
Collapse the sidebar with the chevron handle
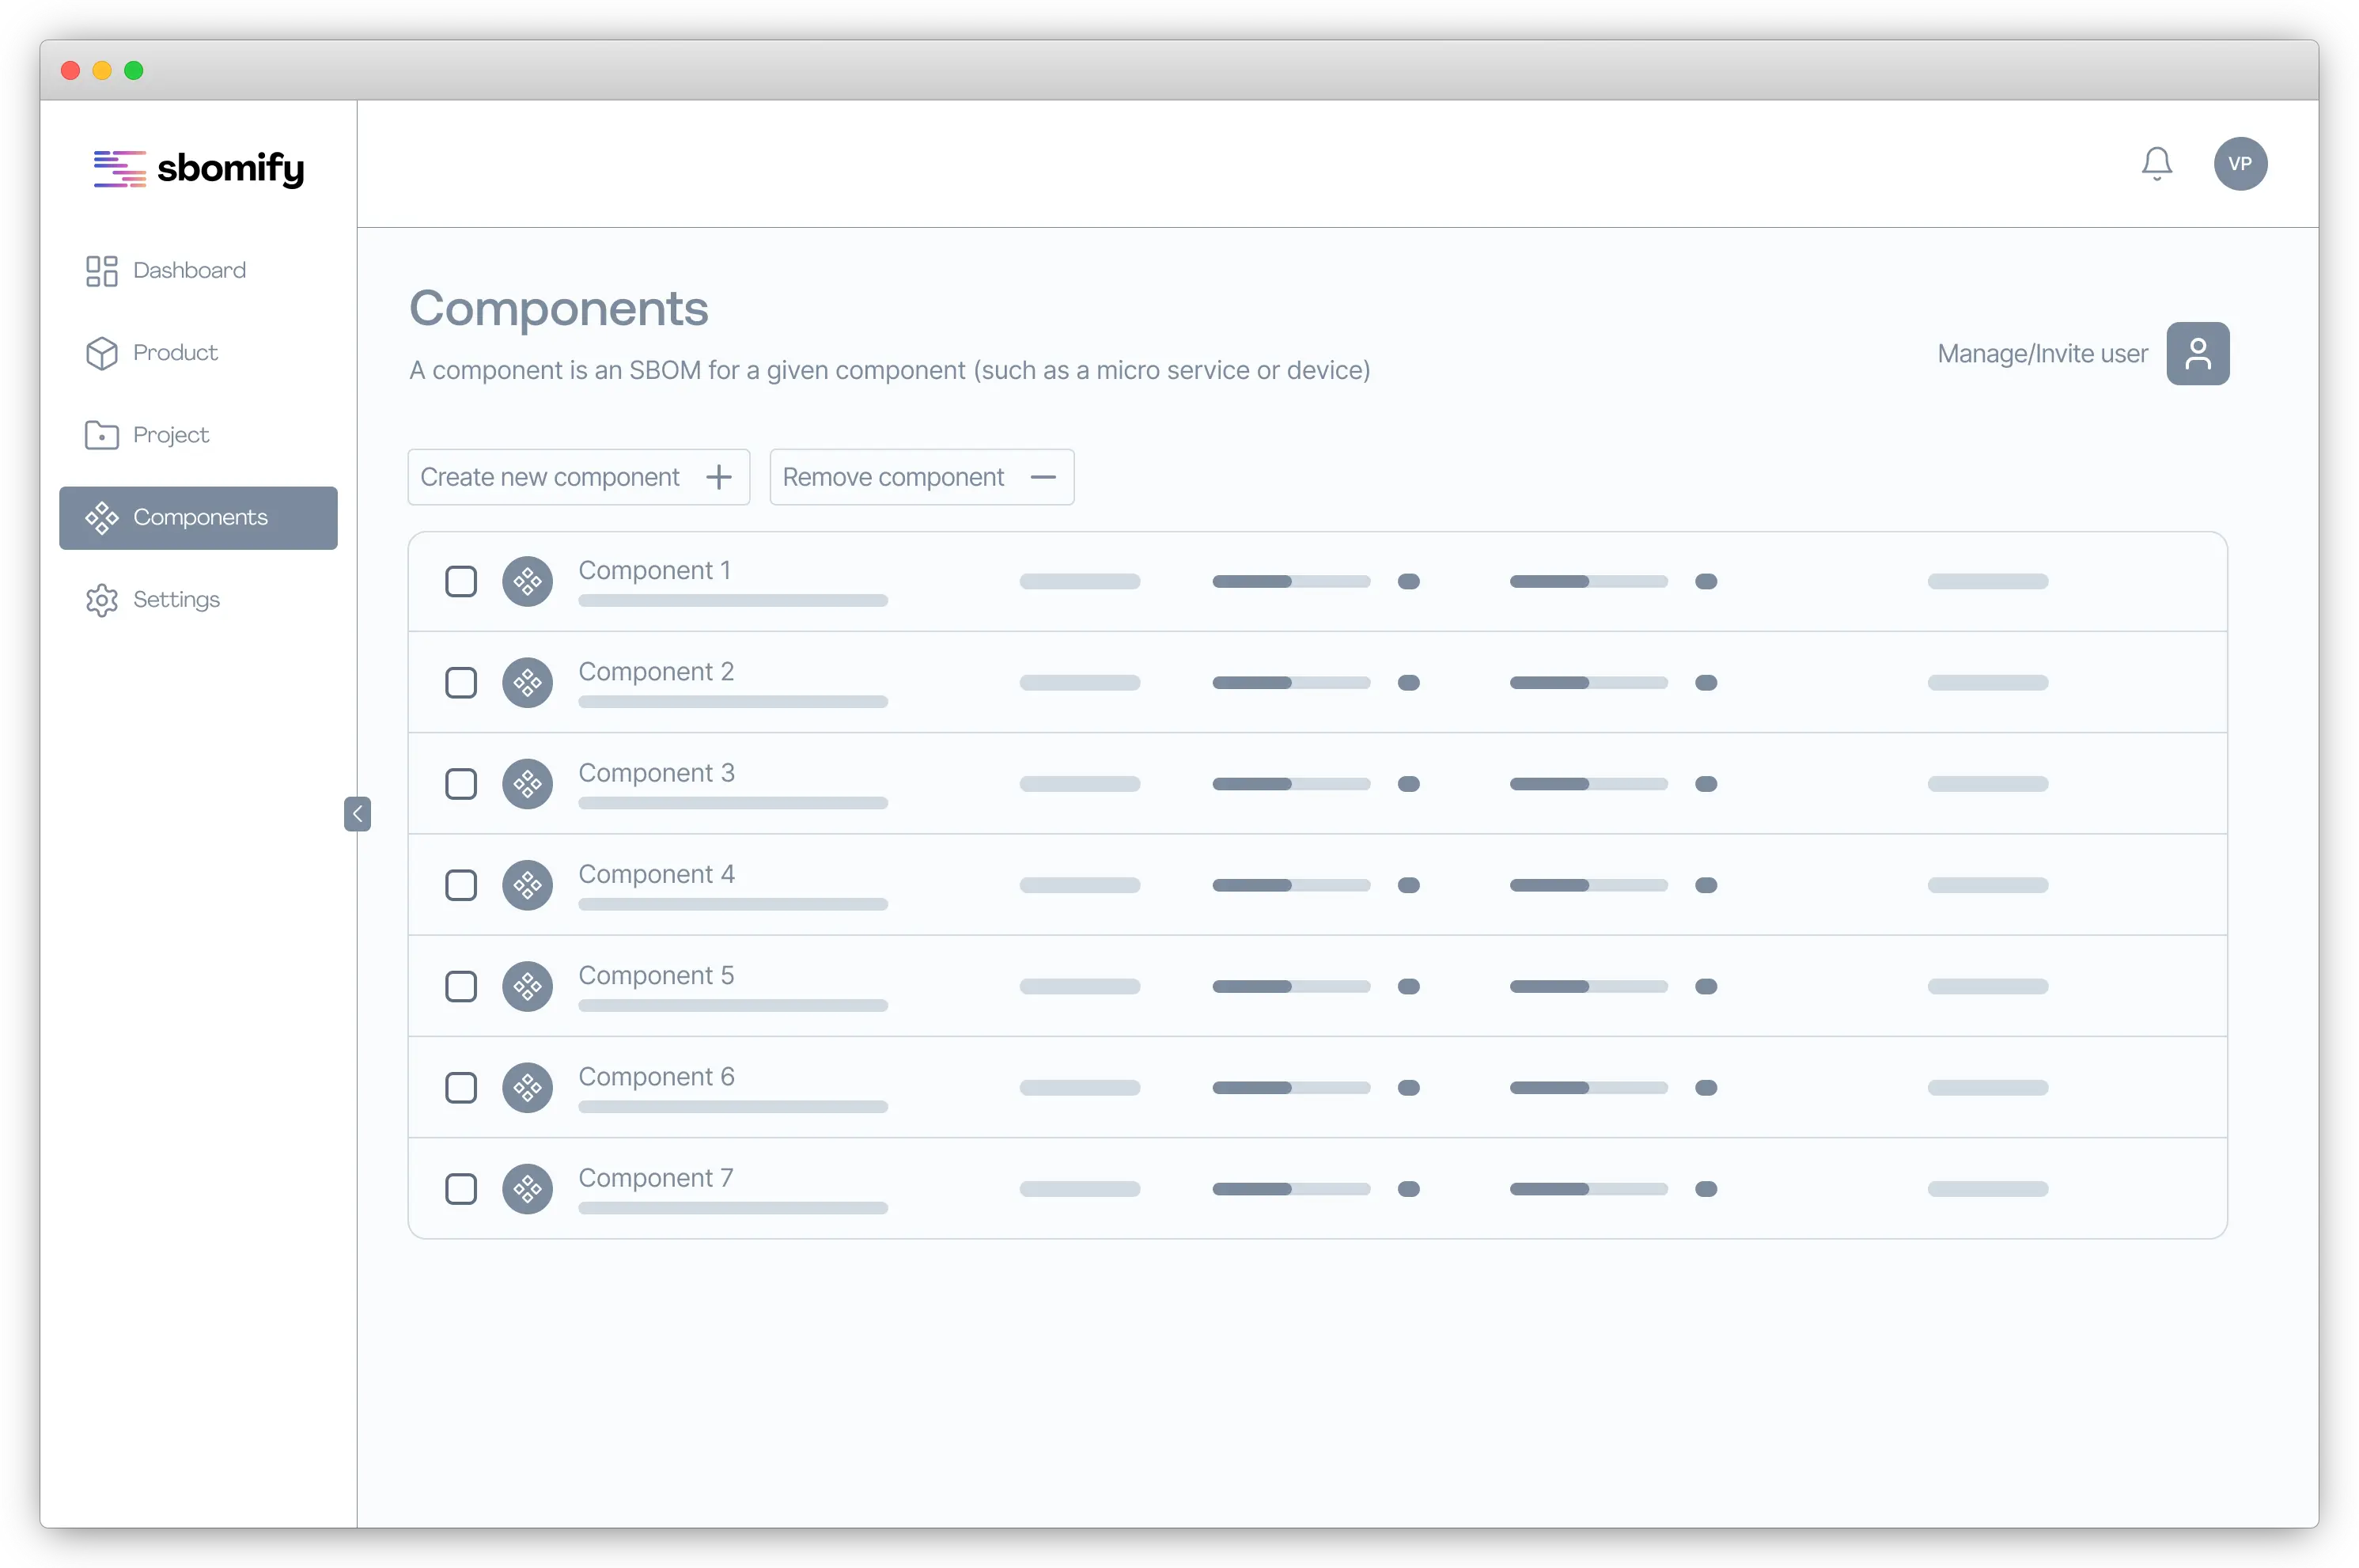pos(357,814)
